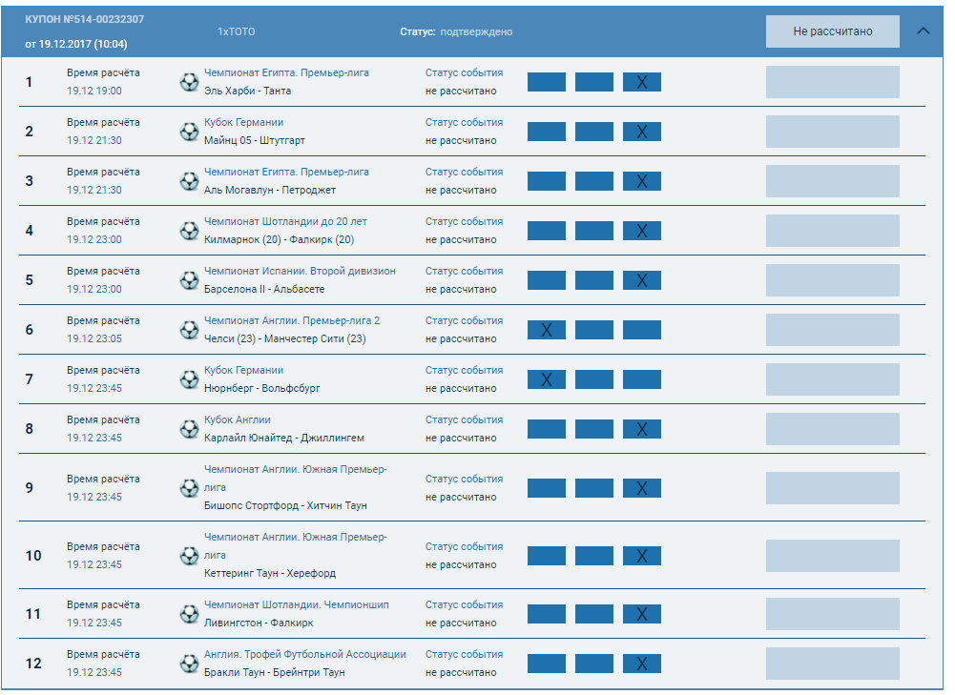Click soccer ball icon for Ливингстон - Фалкирк
The height and width of the screenshot is (695, 955).
(x=189, y=614)
